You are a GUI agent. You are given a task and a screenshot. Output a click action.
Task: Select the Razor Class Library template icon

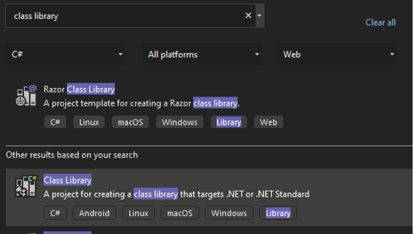coord(26,95)
